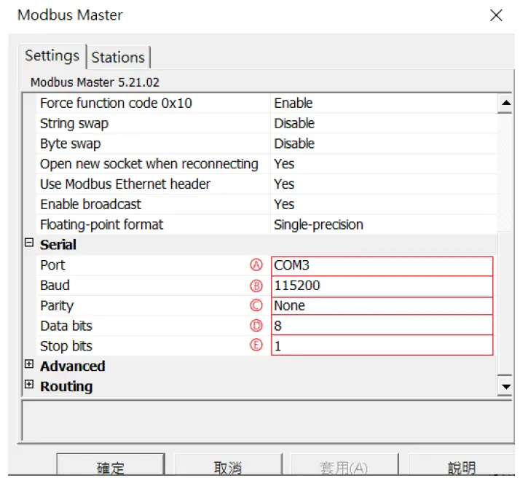
Task: Click the Byte swap value Disable
Action: pyautogui.click(x=384, y=144)
